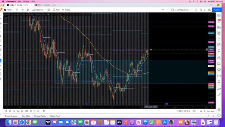Click the blue Publish button
The image size is (225, 127).
[217, 10]
